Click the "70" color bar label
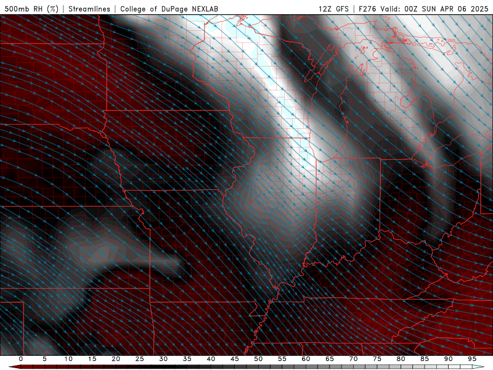The width and height of the screenshot is (493, 370). [353, 359]
